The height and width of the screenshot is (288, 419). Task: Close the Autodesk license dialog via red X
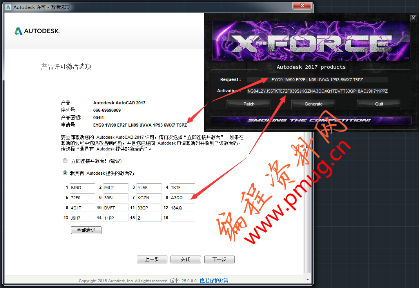click(x=302, y=5)
